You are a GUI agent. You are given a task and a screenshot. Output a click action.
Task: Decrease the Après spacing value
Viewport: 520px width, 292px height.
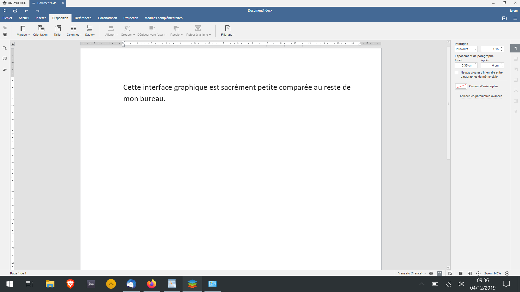point(502,67)
